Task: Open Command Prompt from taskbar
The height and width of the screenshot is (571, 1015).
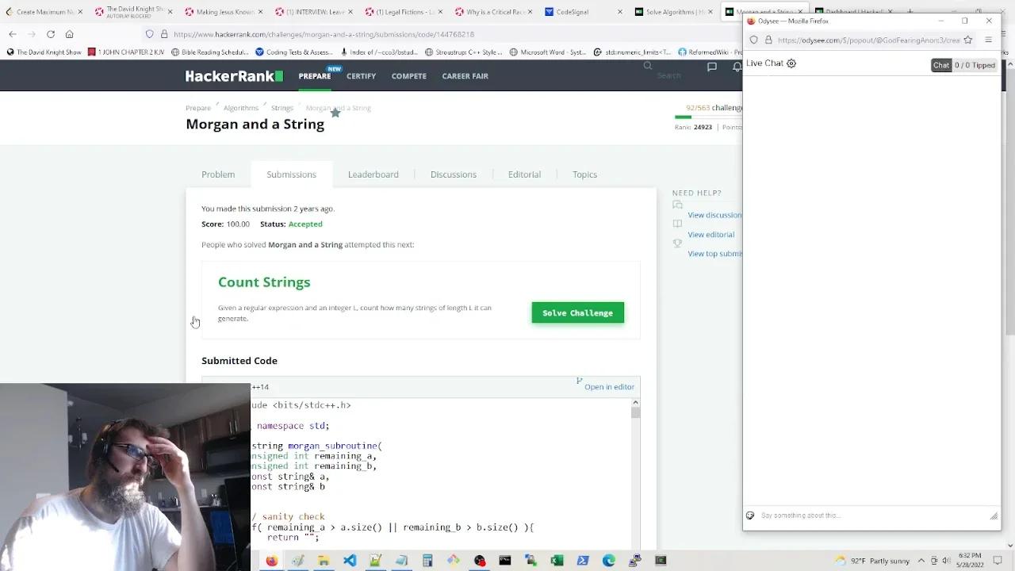Action: [505, 561]
